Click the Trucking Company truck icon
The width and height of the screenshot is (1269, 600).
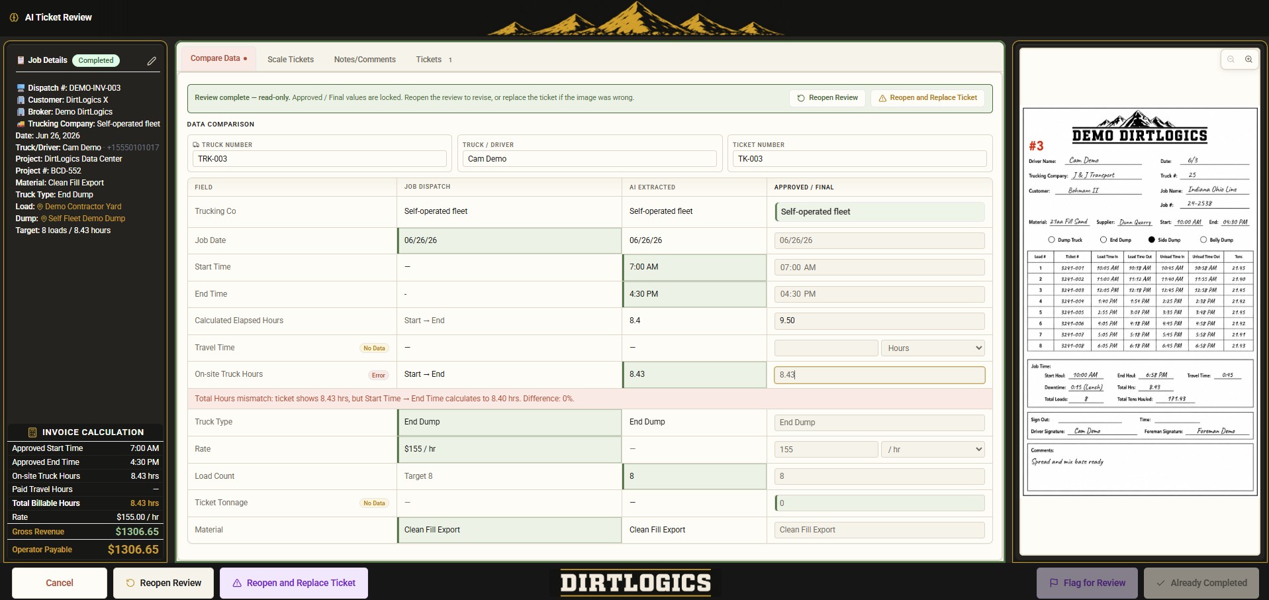click(21, 124)
